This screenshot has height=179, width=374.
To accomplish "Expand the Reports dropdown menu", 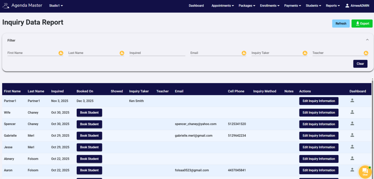I will pos(333,6).
